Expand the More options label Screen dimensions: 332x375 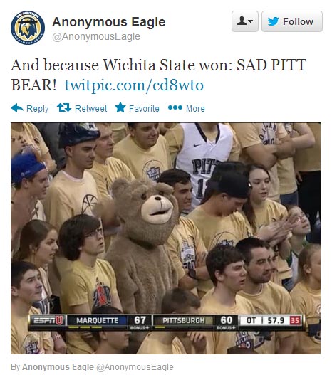point(195,109)
